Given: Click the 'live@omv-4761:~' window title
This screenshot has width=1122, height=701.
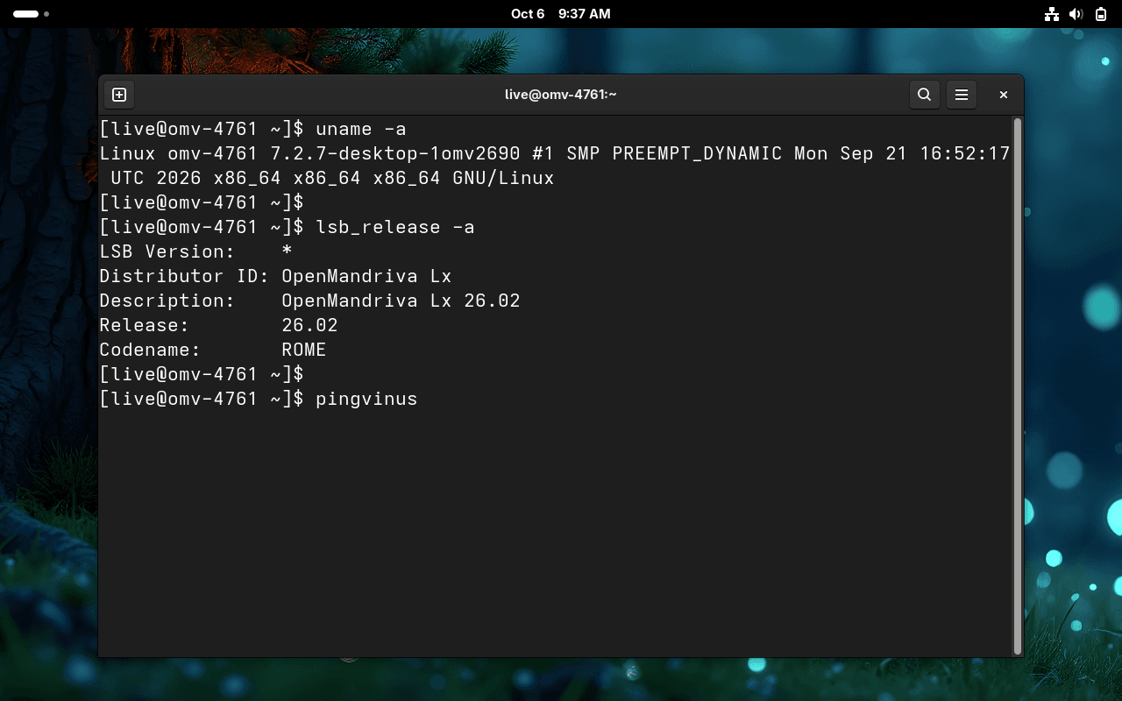Looking at the screenshot, I should pos(561,95).
